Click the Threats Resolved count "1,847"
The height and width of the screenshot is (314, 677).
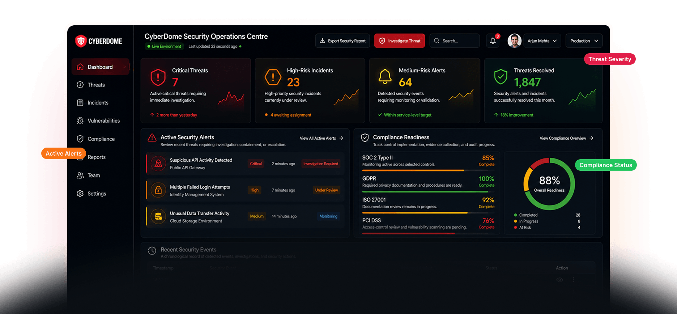coord(527,82)
